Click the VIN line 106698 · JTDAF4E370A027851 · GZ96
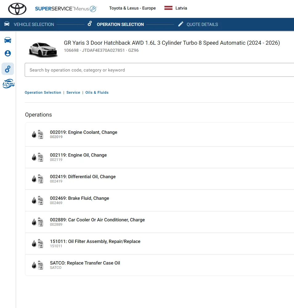 pyautogui.click(x=101, y=50)
